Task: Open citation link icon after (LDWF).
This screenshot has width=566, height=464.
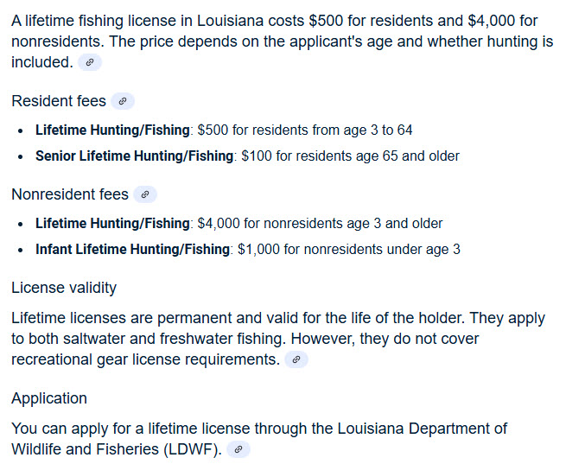Action: click(238, 449)
